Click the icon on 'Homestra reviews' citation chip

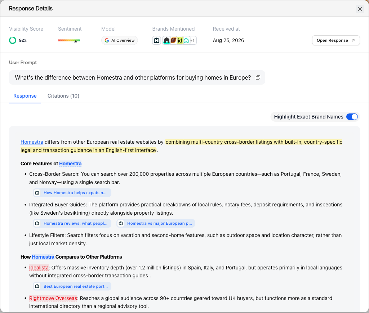(x=37, y=223)
